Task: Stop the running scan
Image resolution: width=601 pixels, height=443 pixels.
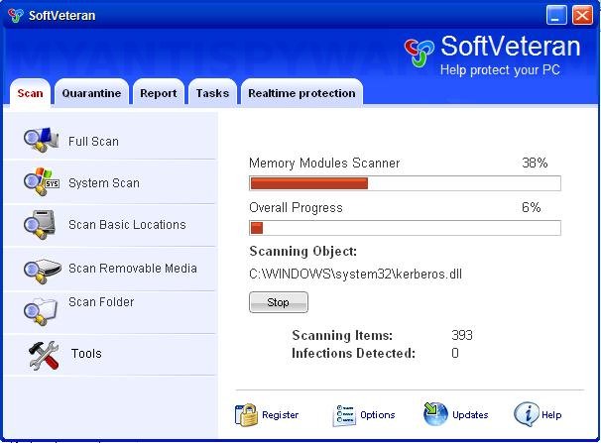Action: coord(279,302)
